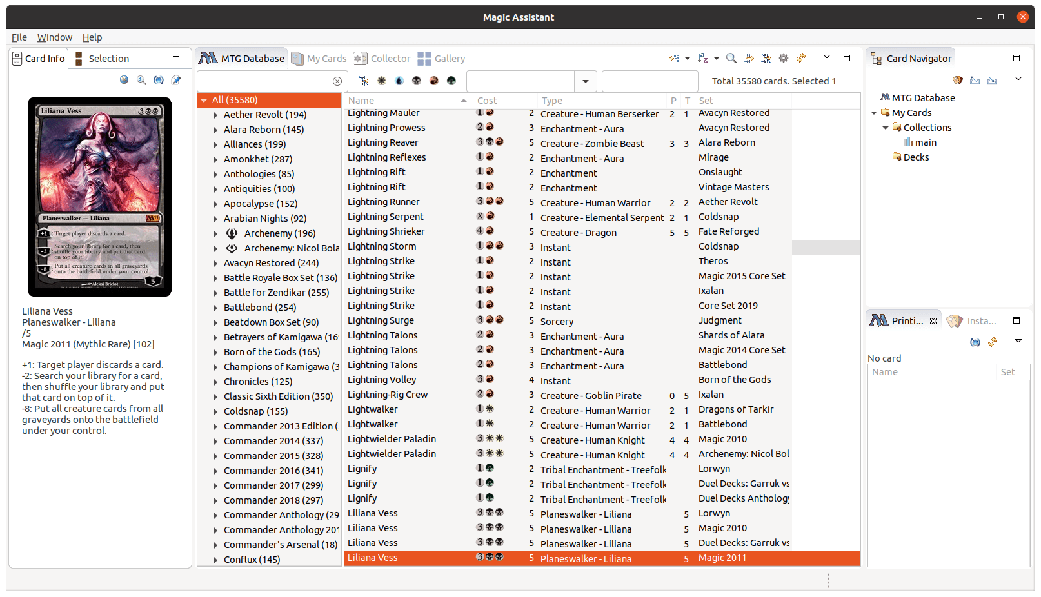The image size is (1041, 597).
Task: Click the orange refresh icon in Printings panel
Action: pyautogui.click(x=993, y=342)
